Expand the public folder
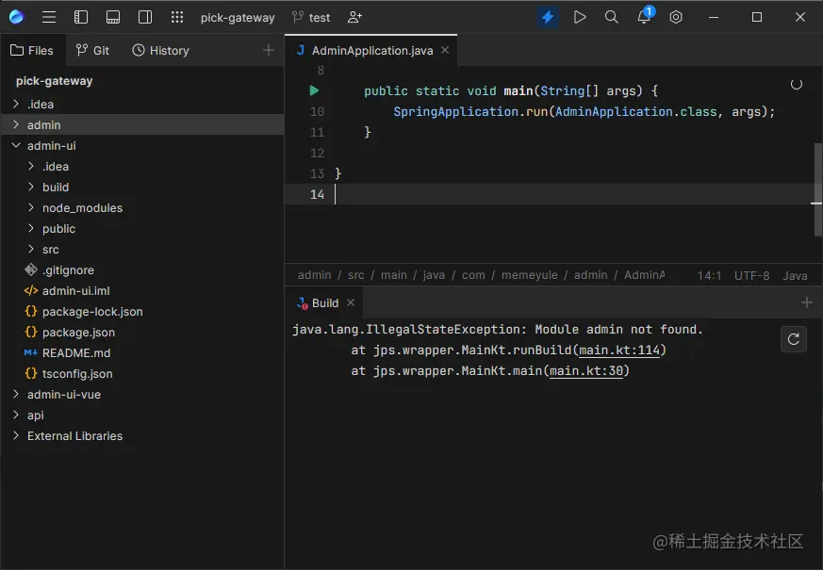 (31, 229)
